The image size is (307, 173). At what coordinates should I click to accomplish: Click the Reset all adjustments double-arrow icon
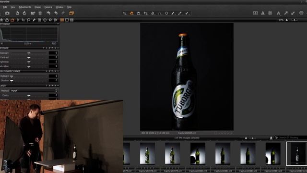[48, 13]
